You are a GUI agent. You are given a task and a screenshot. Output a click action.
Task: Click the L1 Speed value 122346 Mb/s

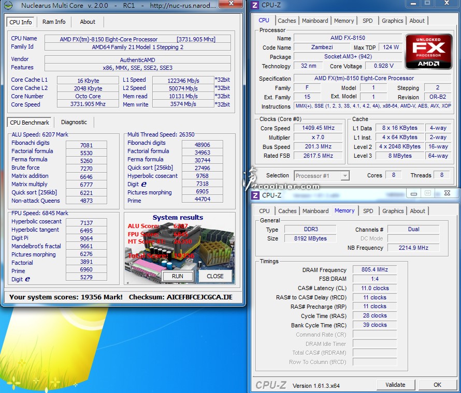click(183, 81)
